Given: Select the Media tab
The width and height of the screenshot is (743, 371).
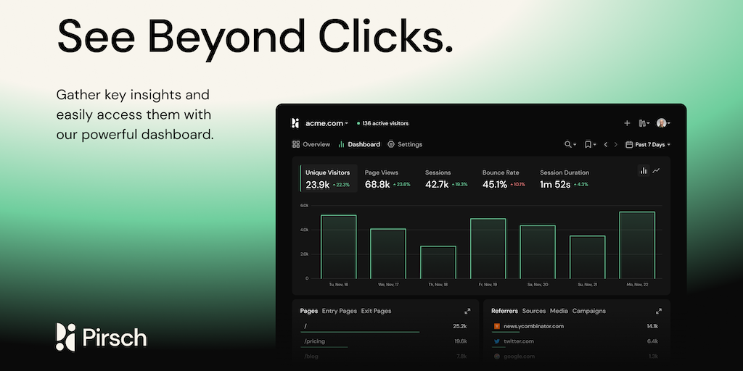Looking at the screenshot, I should 559,311.
